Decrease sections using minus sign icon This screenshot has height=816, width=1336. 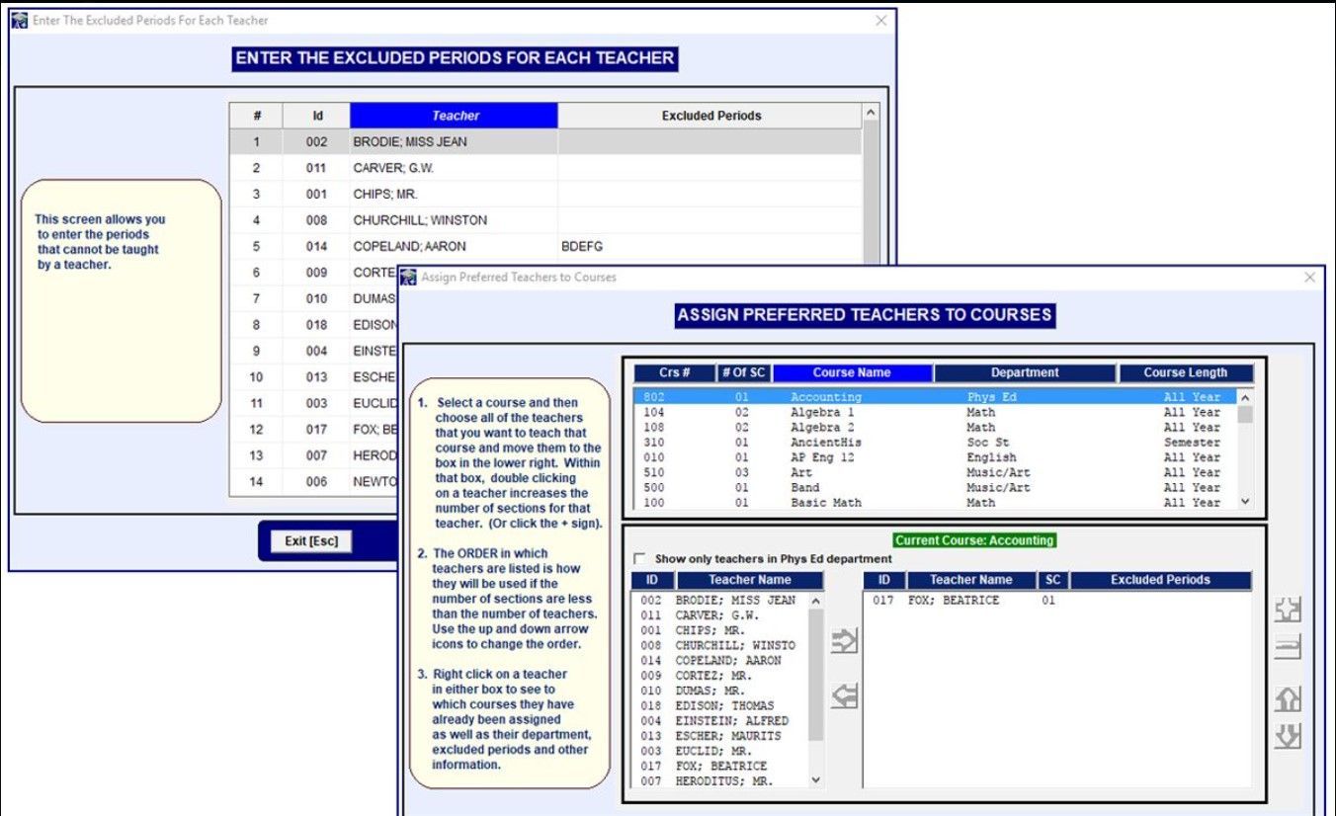tap(1288, 647)
